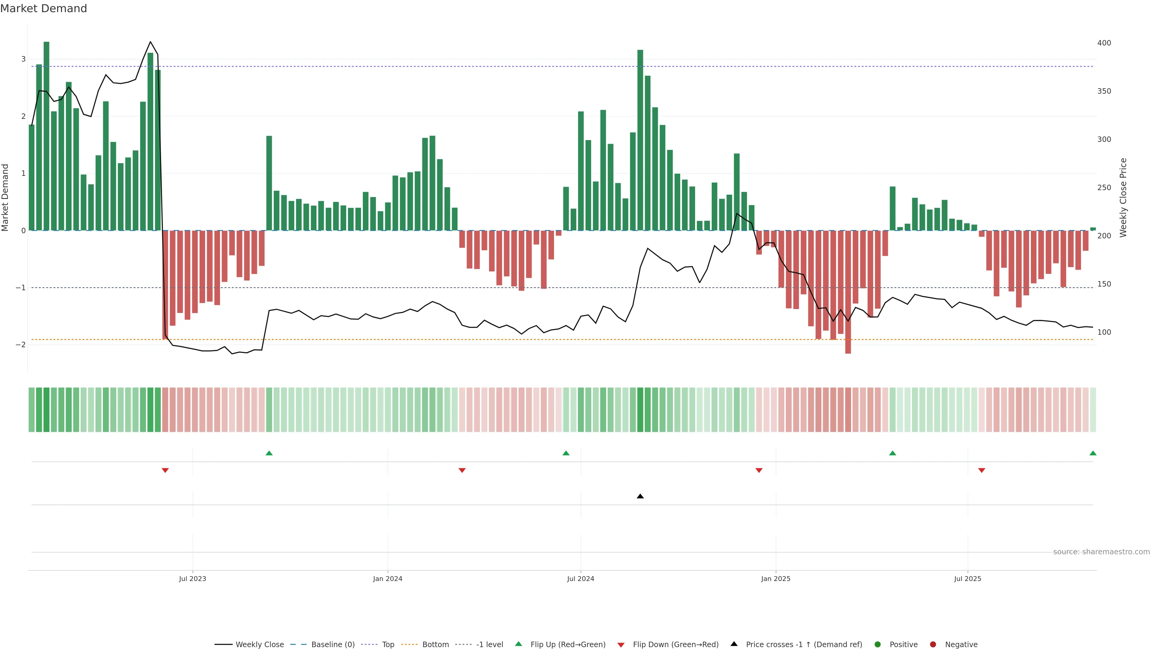Click the Weekly Close Price axis title

click(1123, 197)
